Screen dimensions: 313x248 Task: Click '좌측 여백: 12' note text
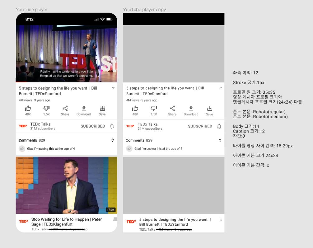(245, 73)
